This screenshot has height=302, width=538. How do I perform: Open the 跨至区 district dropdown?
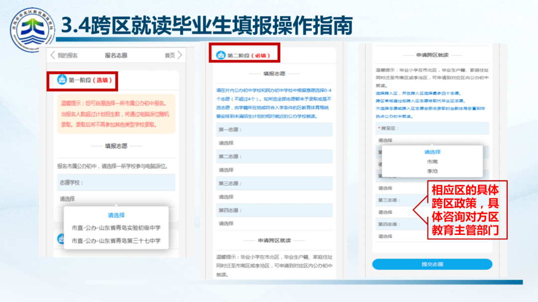432,141
